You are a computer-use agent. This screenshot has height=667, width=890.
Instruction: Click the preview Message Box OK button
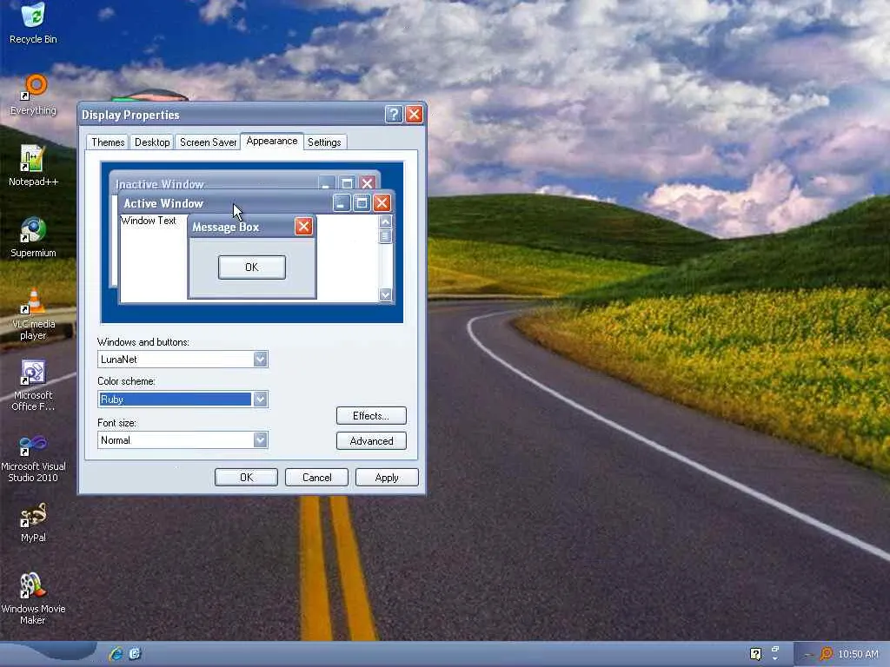[x=252, y=267]
